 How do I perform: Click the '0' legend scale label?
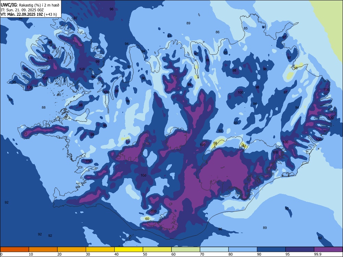pos(1,254)
